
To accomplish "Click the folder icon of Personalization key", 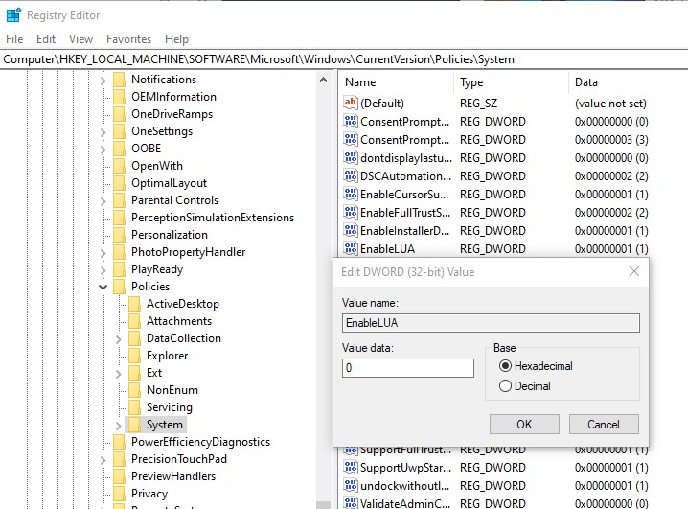I will (119, 235).
